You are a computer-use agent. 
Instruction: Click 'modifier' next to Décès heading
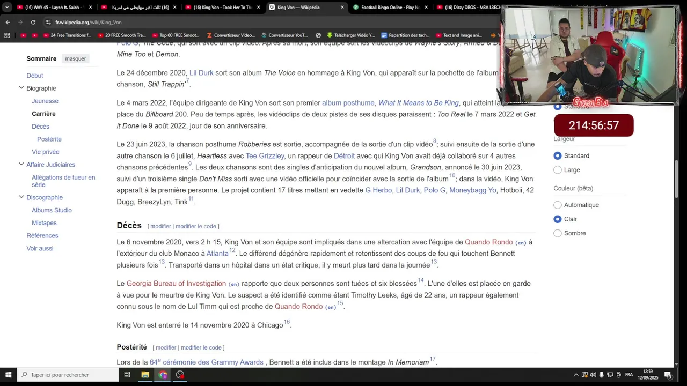(160, 226)
